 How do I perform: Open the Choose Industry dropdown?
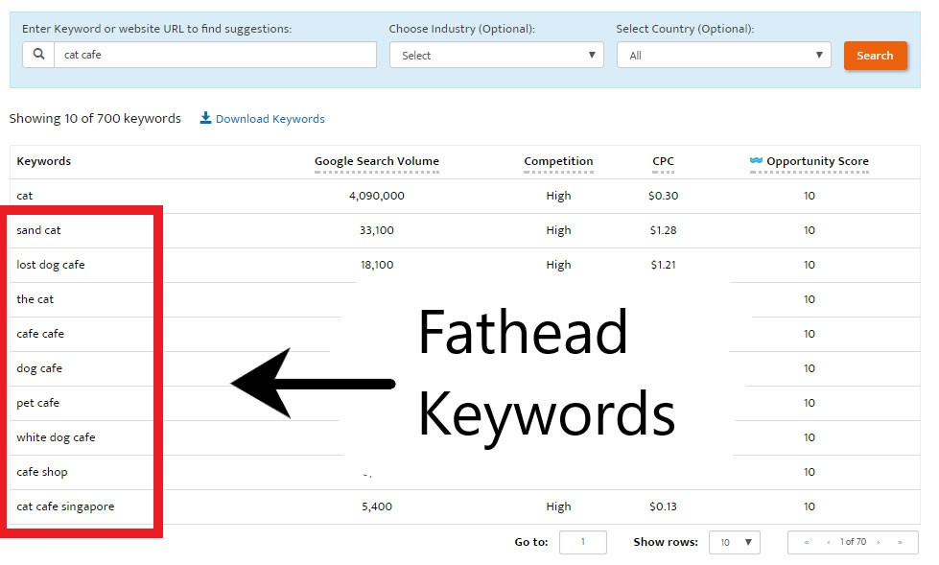point(496,56)
